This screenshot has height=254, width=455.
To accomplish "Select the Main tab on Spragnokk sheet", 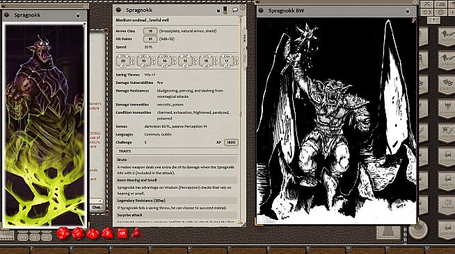I will (x=244, y=38).
